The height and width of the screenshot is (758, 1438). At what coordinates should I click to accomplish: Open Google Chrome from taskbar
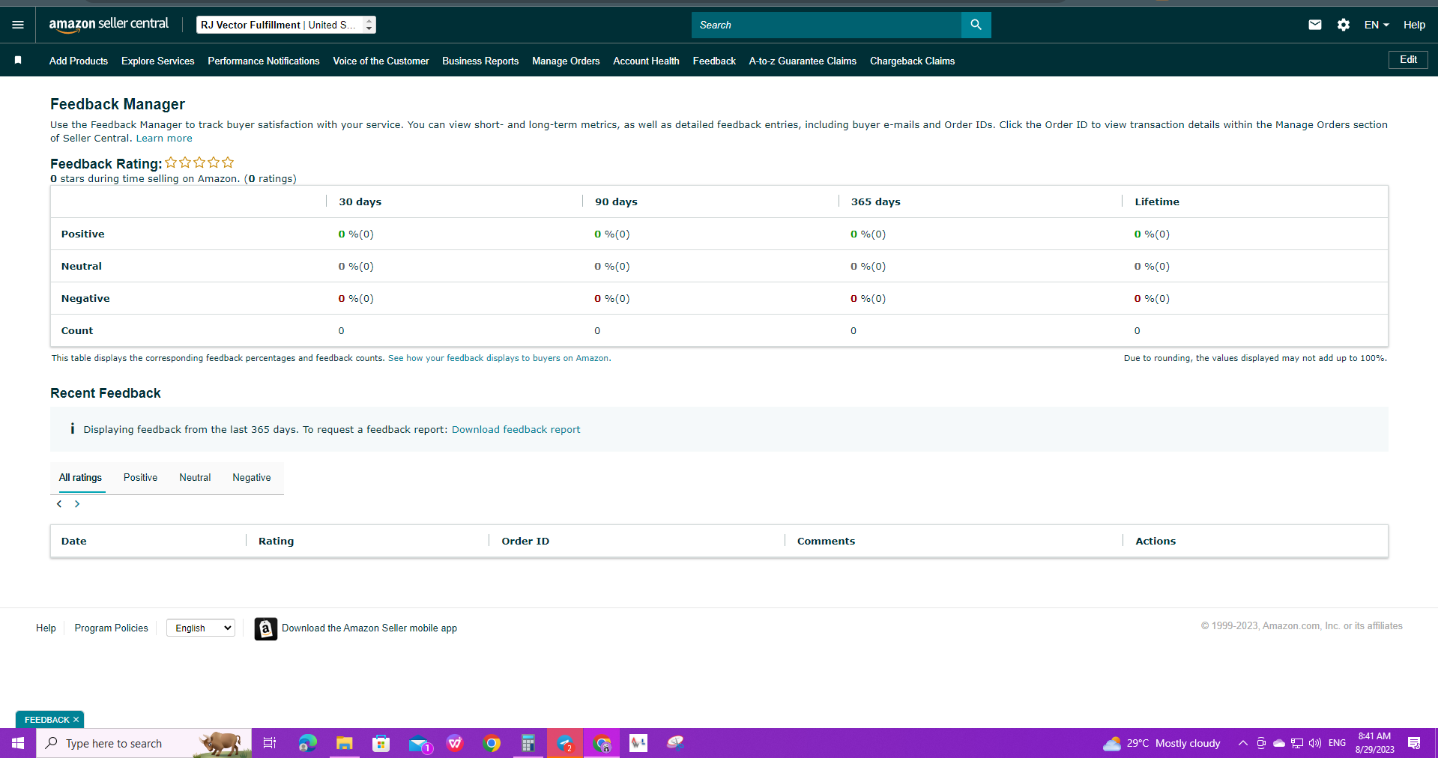click(492, 743)
